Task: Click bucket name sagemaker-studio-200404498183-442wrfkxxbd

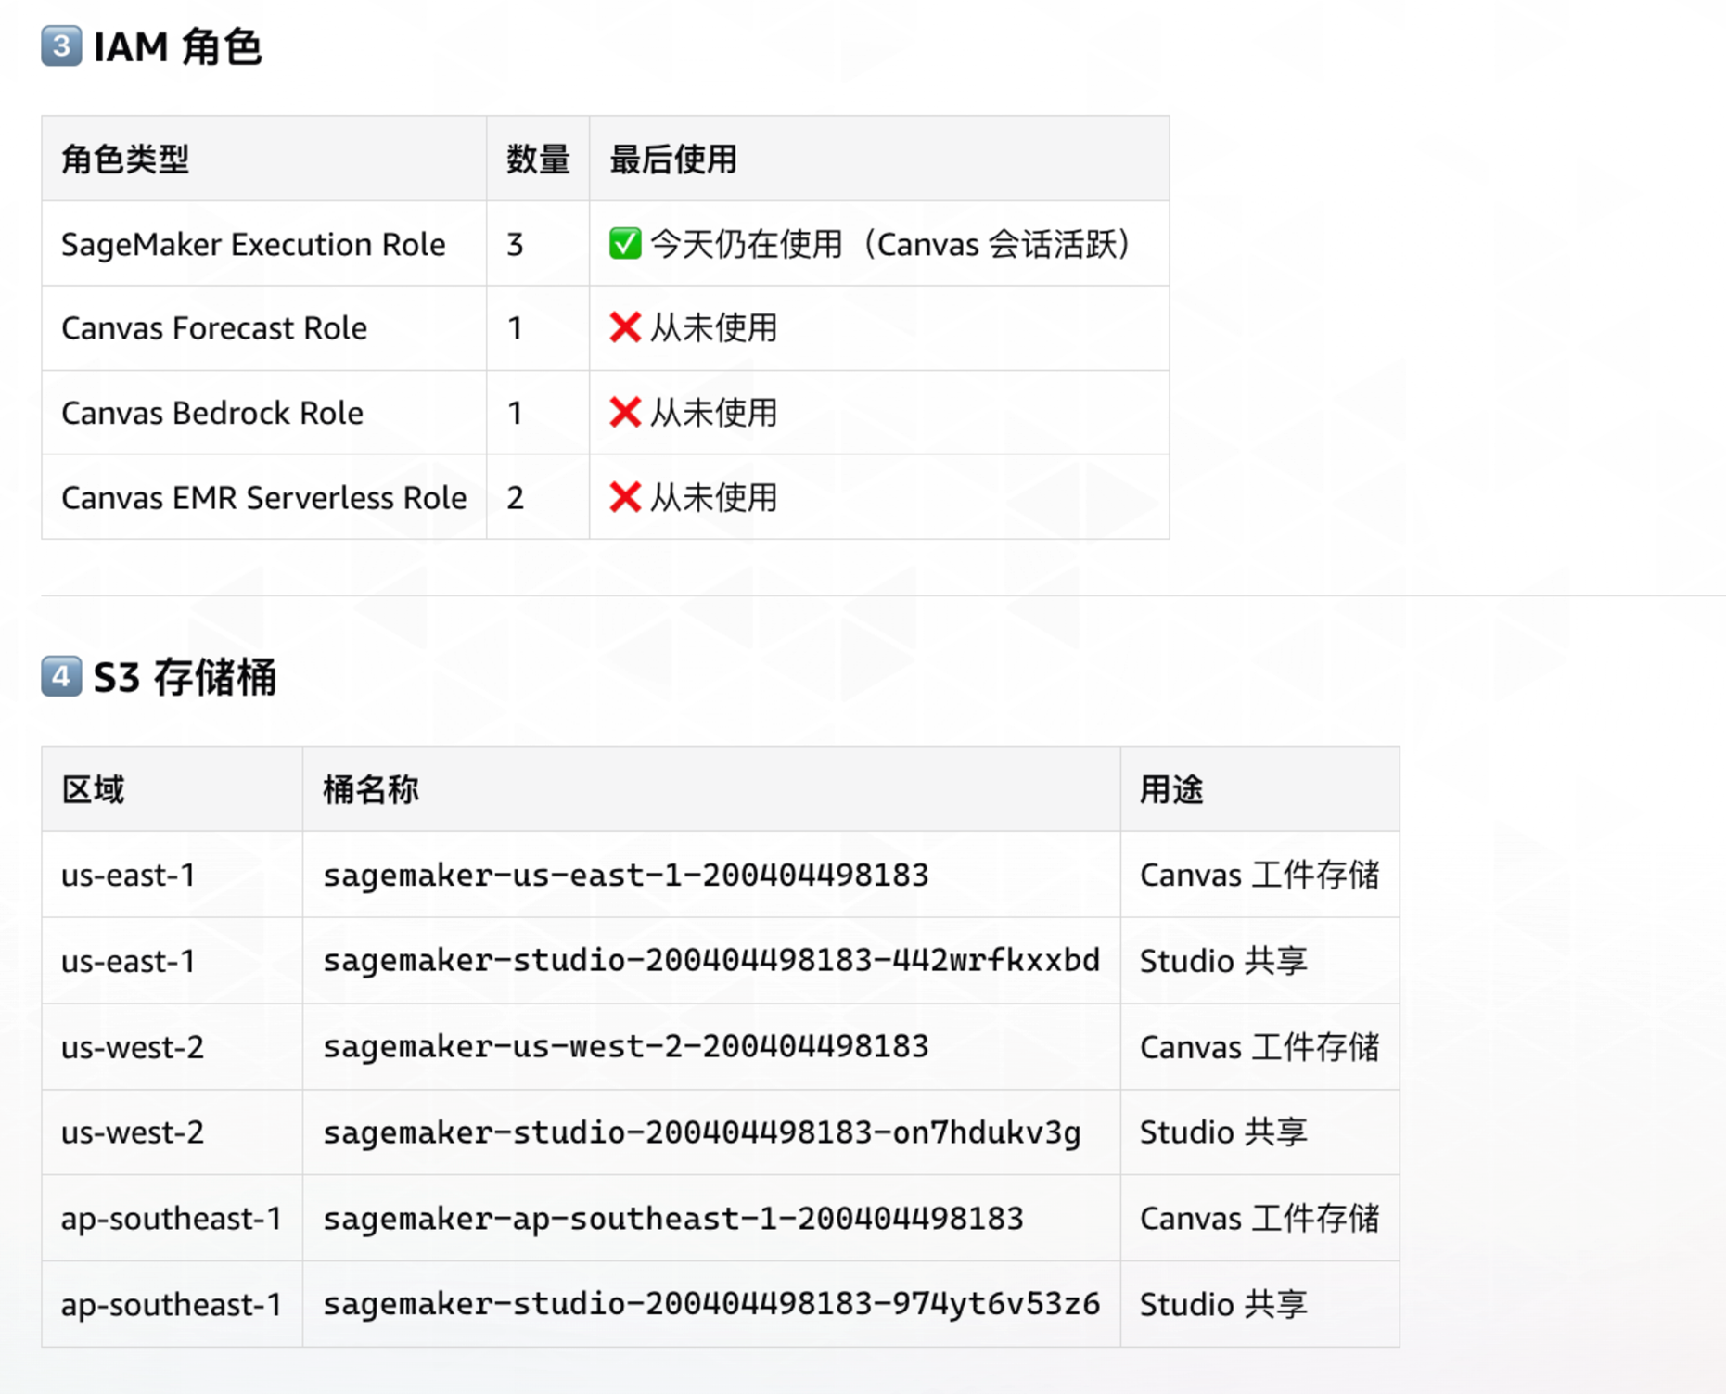Action: coord(711,960)
